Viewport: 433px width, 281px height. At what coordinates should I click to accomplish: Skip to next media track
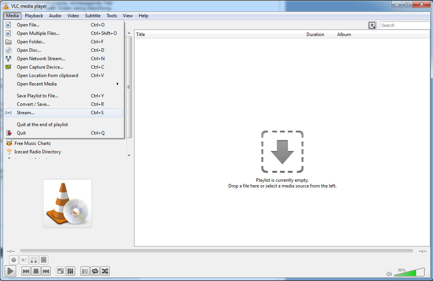46,271
